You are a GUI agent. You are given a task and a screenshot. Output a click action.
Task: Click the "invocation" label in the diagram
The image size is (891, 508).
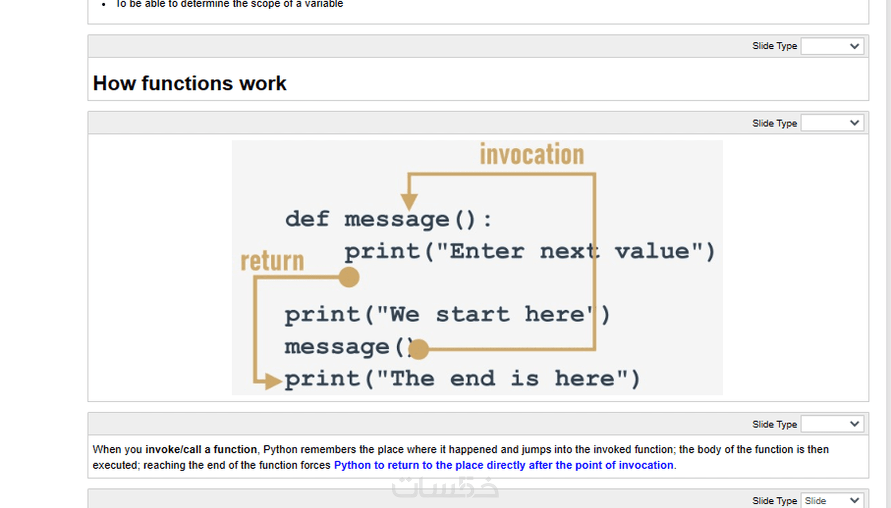click(531, 154)
